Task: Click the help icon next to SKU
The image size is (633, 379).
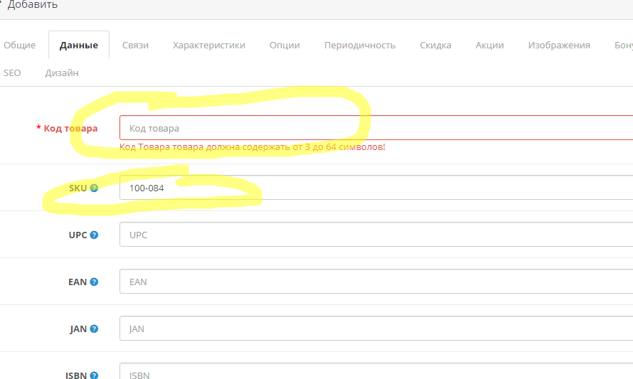Action: pyautogui.click(x=94, y=188)
